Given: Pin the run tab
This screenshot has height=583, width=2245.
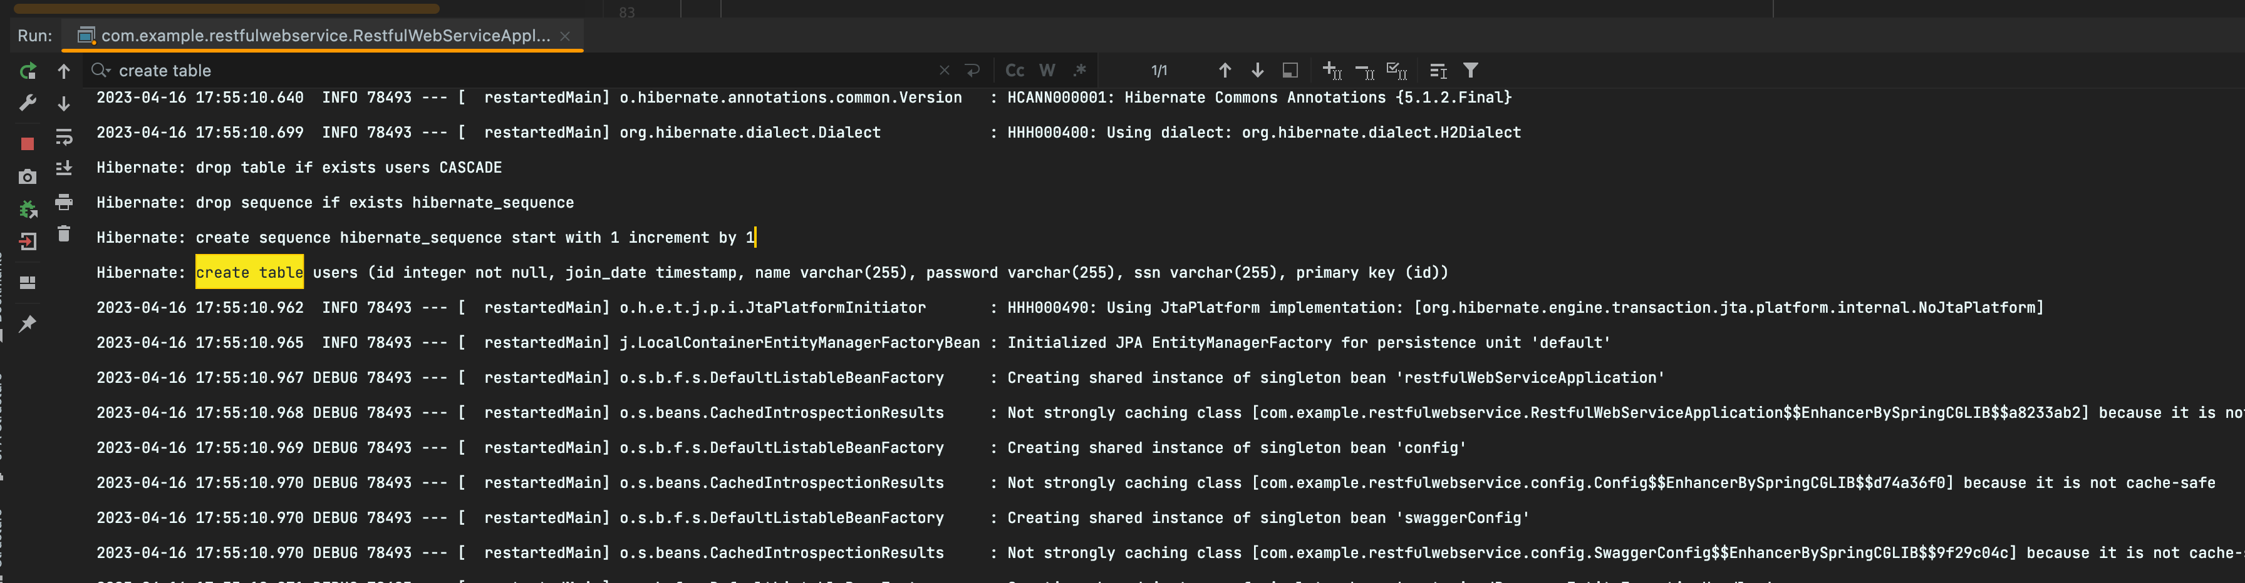Looking at the screenshot, I should tap(28, 323).
